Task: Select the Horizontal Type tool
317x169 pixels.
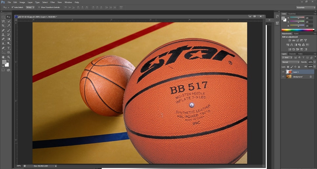Action: coord(9,48)
